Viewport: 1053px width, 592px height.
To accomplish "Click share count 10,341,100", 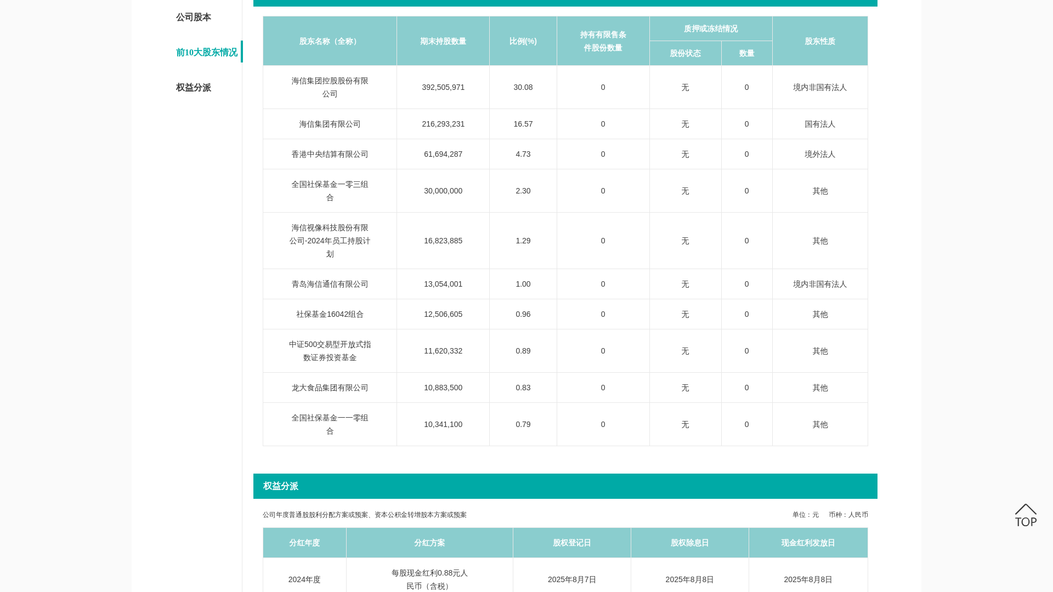I will (443, 424).
